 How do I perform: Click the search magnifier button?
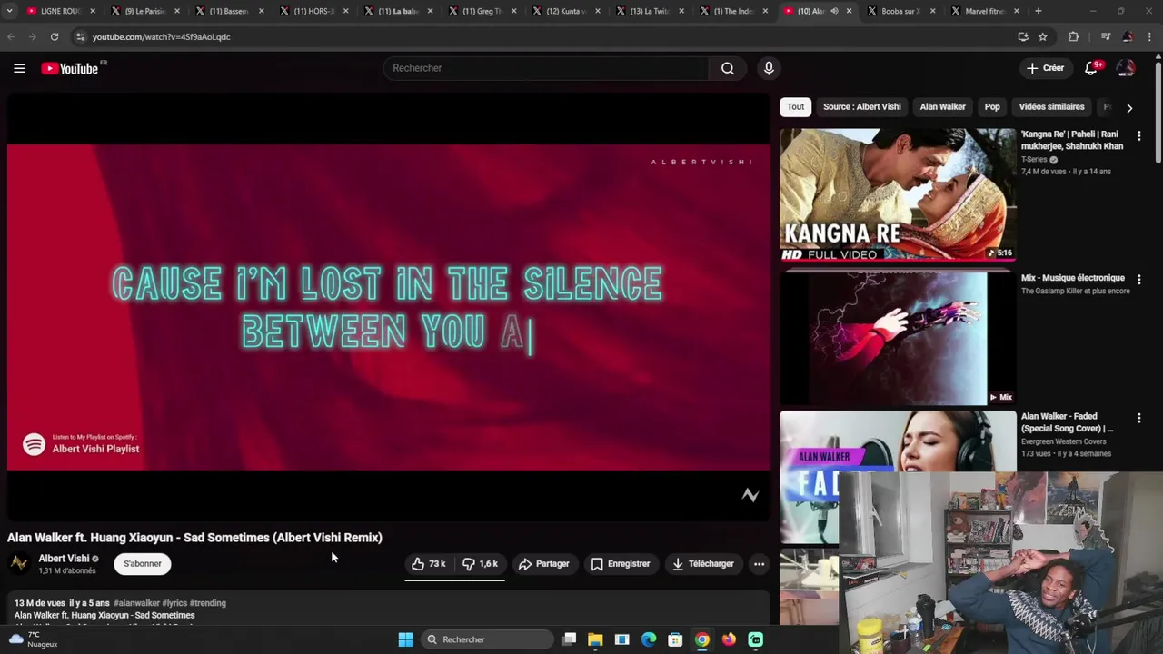point(728,68)
